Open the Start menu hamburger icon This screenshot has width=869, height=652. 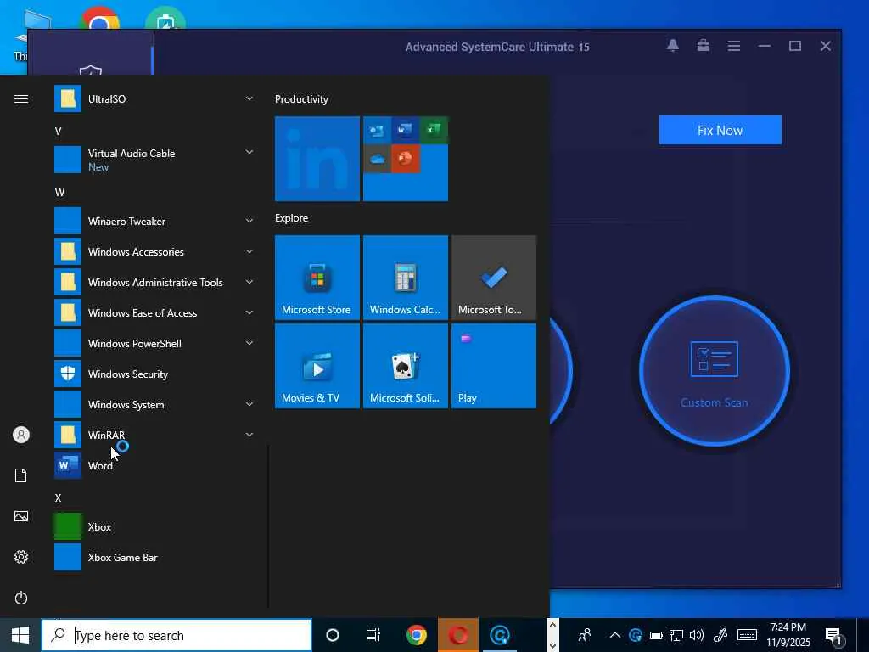(x=21, y=98)
